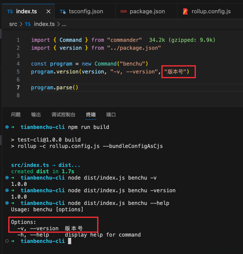Click the blue dot beside benchu -v command
Image resolution: width=243 pixels, height=254 pixels.
click(x=7, y=178)
